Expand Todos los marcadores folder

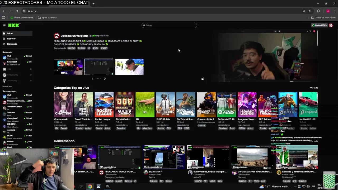(323, 18)
